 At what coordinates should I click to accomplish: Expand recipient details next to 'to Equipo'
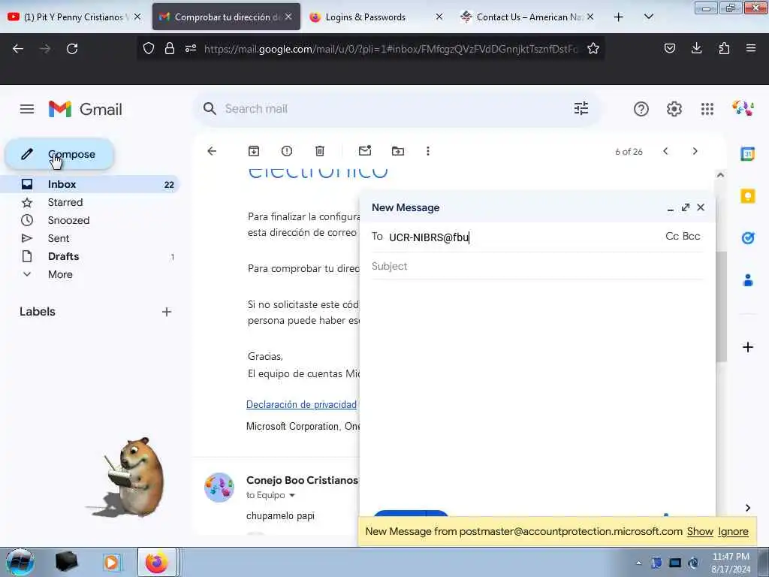(x=292, y=496)
